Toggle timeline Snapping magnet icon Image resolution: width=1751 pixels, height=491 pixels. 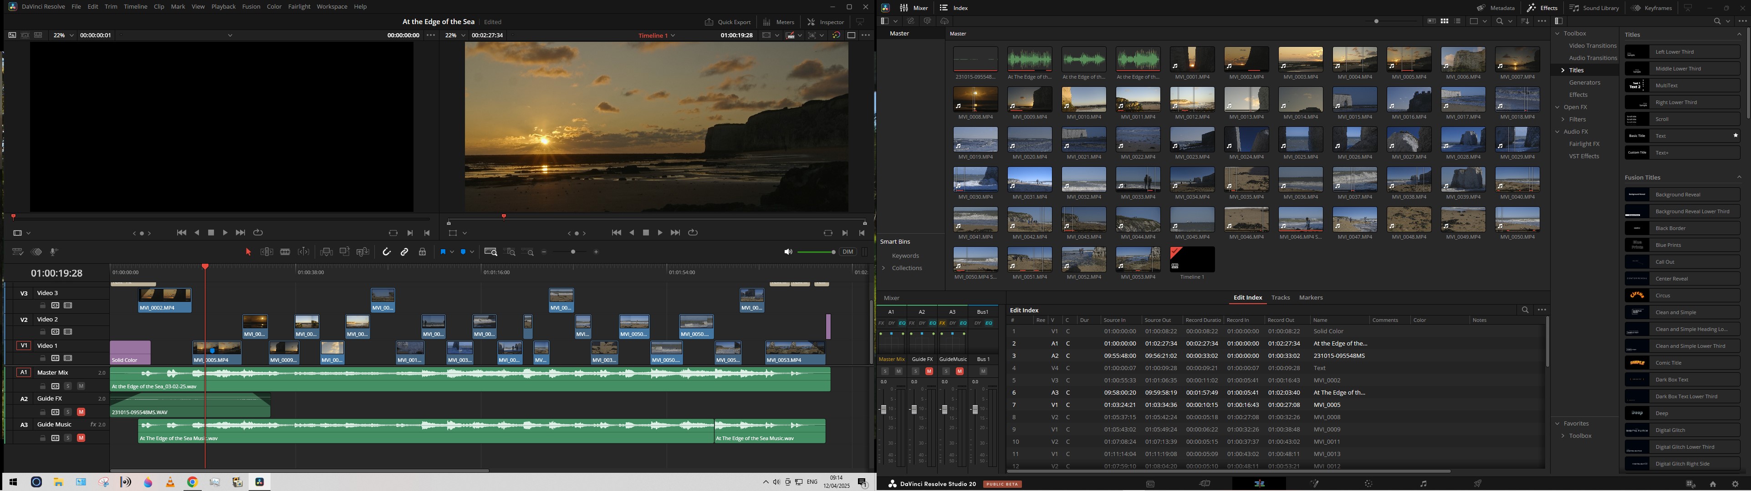coord(386,252)
